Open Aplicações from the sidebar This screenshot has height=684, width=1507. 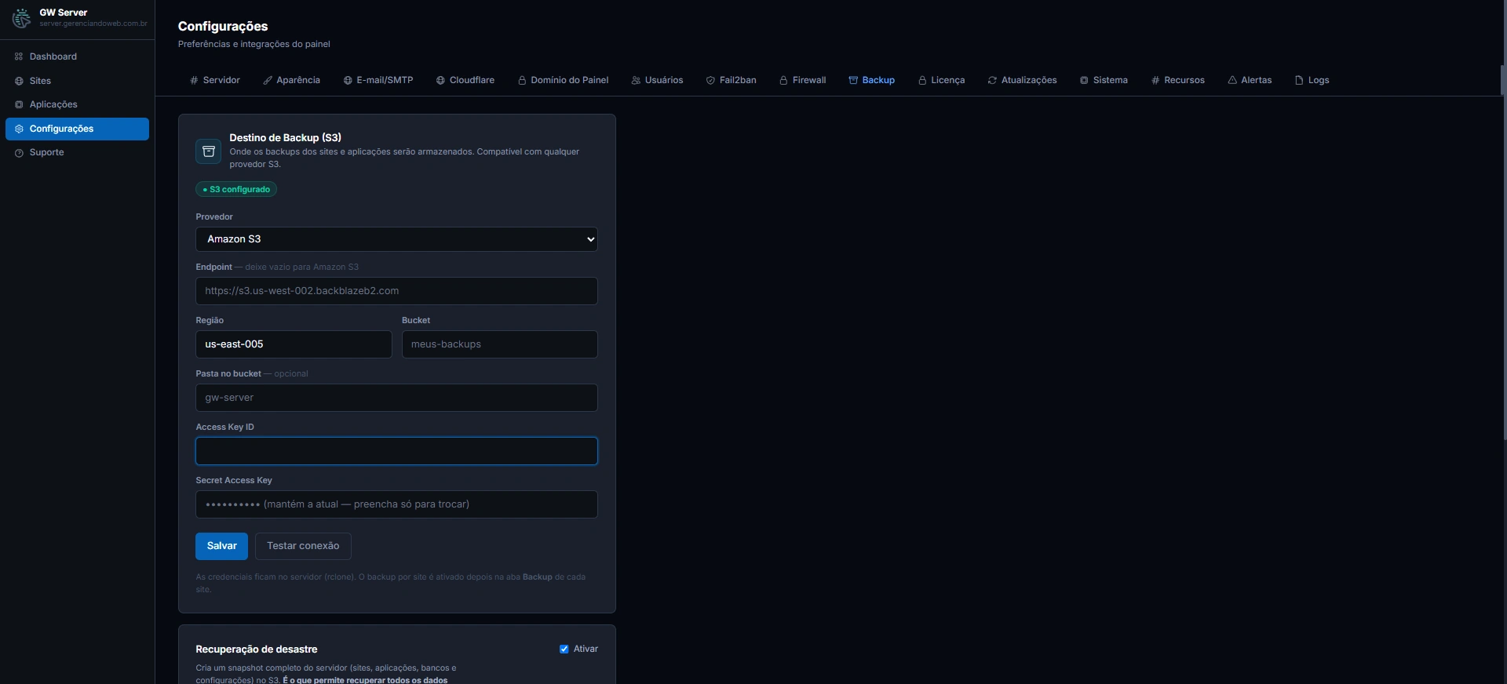(77, 104)
